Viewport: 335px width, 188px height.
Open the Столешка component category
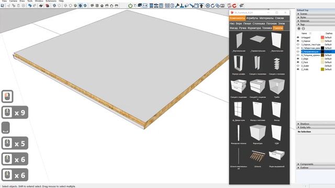(259, 23)
